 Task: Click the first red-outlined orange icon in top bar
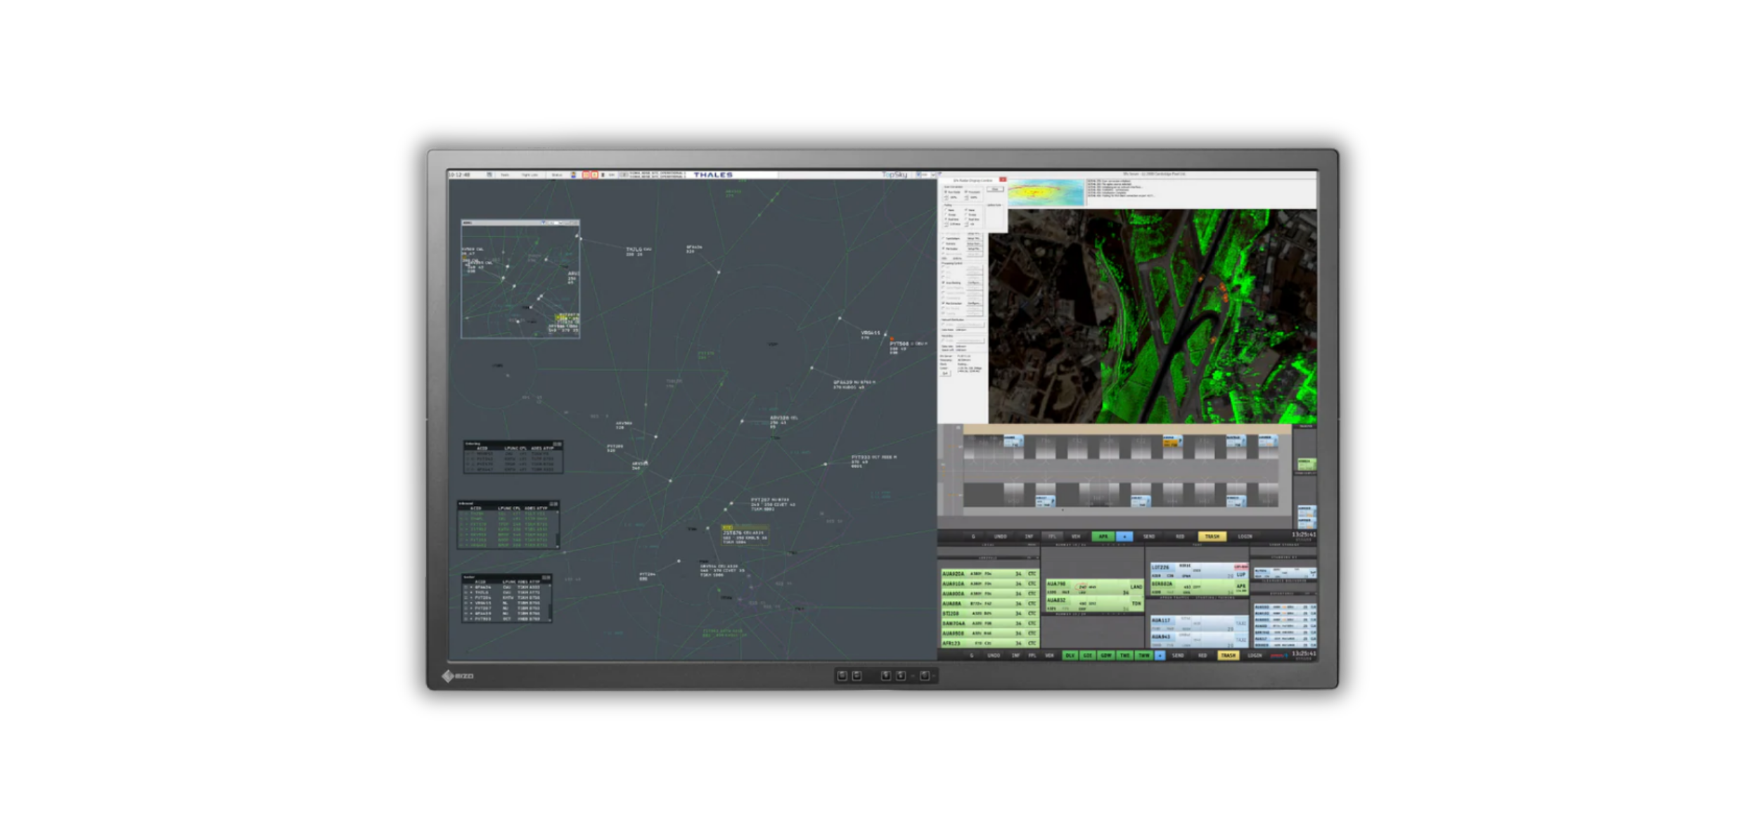point(586,174)
